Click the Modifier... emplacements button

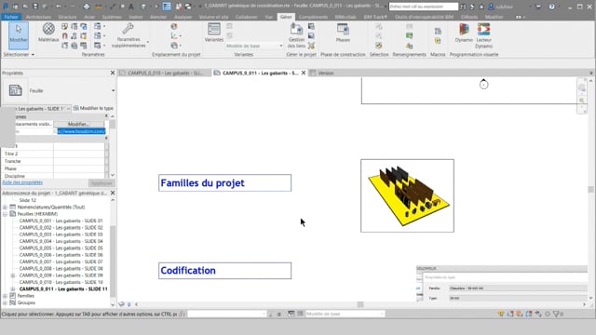click(78, 124)
